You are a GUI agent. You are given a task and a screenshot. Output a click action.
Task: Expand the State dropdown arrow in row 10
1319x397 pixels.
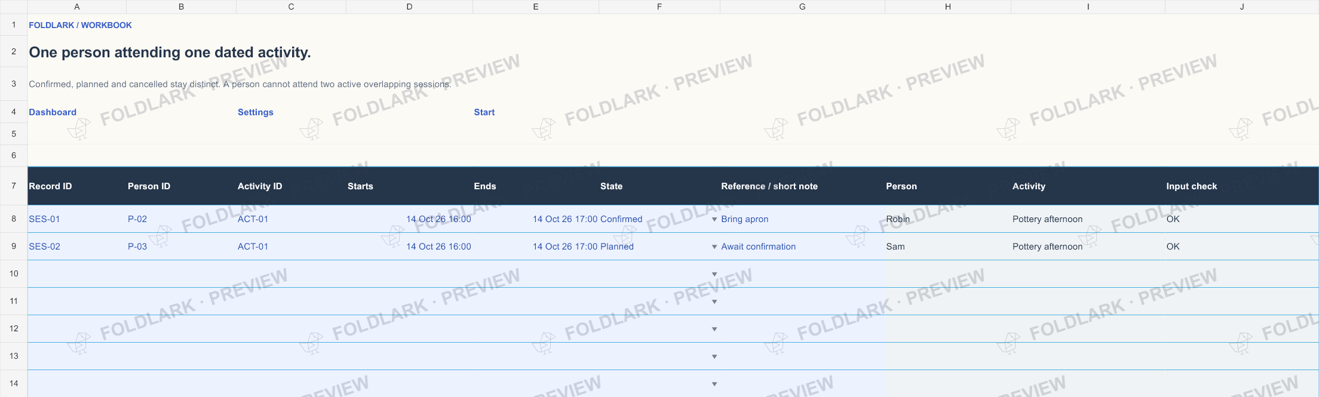click(714, 275)
